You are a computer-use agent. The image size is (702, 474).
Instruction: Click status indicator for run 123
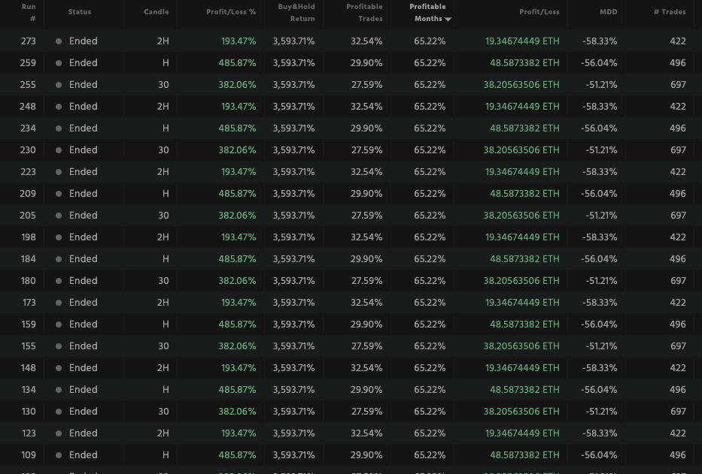(x=59, y=433)
